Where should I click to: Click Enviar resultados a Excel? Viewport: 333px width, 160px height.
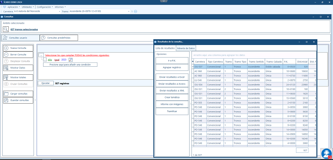[x=172, y=77]
